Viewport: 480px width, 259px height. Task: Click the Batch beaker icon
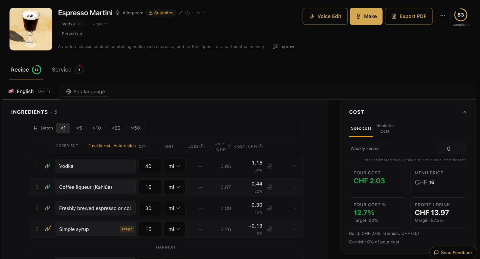(36, 128)
